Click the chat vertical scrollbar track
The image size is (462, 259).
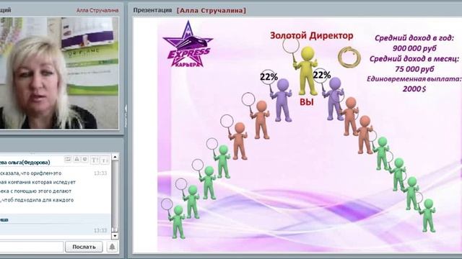(x=115, y=196)
